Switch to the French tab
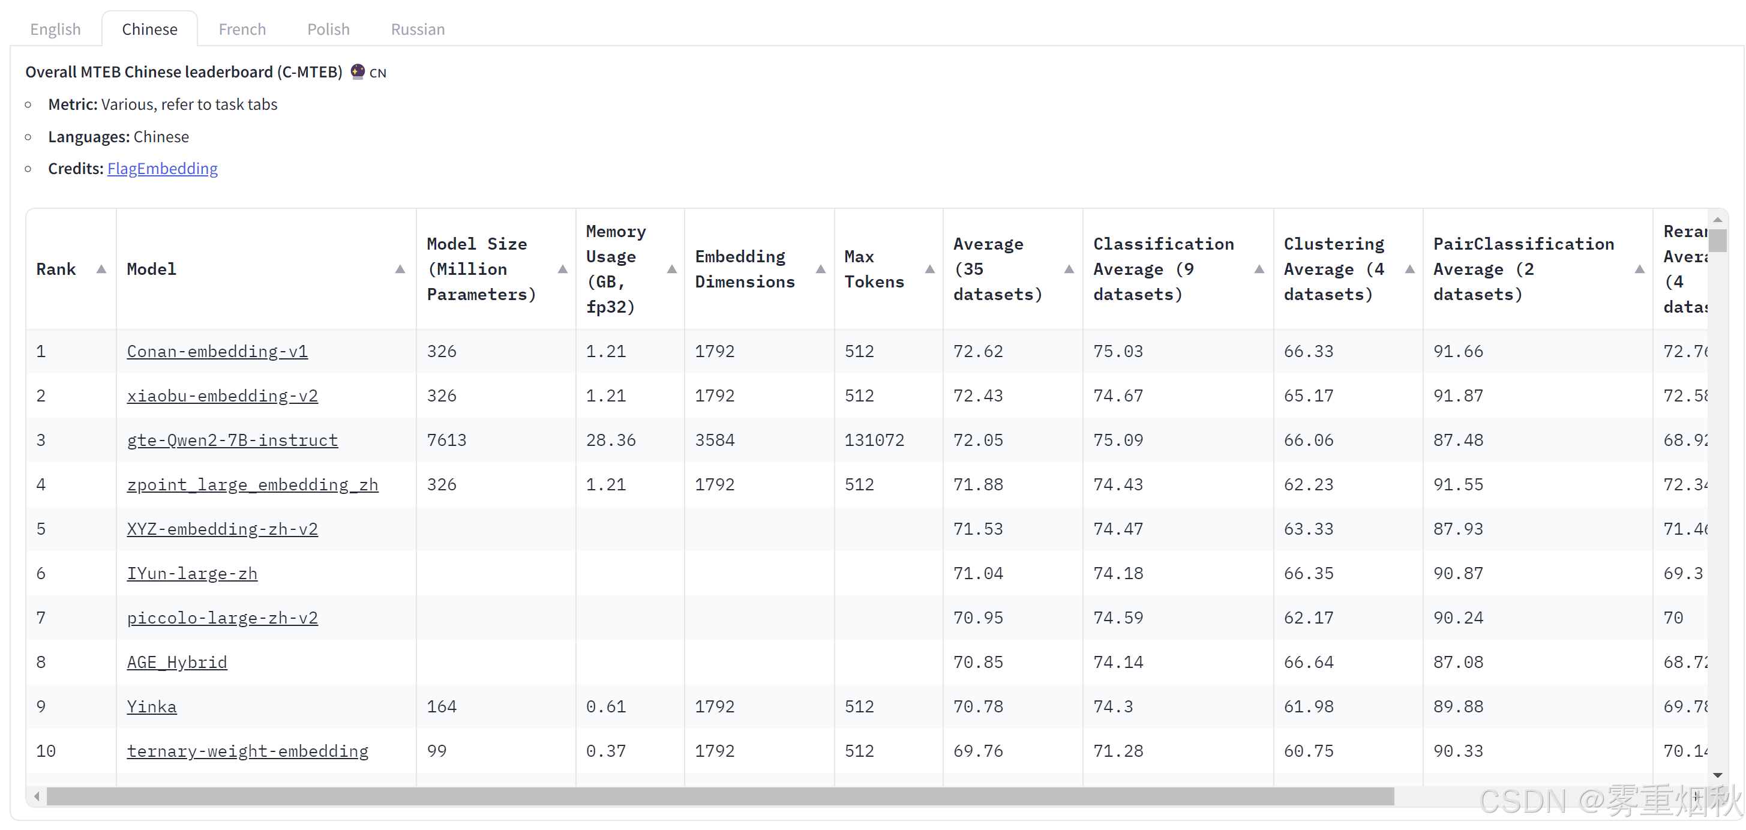The height and width of the screenshot is (830, 1746). point(242,29)
